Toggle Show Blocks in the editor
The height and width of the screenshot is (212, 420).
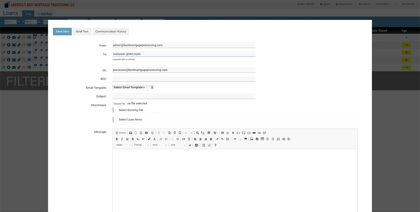[209, 145]
